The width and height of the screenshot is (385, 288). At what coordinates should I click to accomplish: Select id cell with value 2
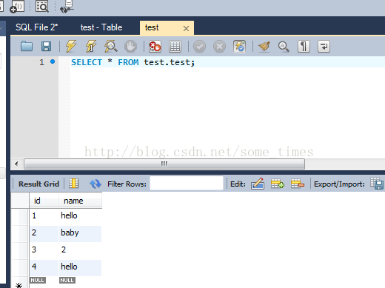pyautogui.click(x=44, y=233)
